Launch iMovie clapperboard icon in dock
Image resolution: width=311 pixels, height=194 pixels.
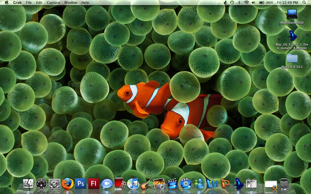tap(173, 184)
